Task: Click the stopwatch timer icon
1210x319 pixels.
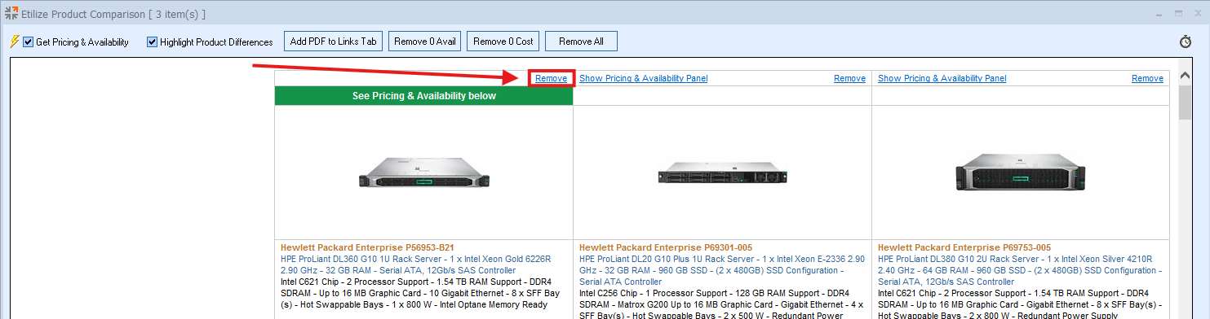Action: [1186, 42]
